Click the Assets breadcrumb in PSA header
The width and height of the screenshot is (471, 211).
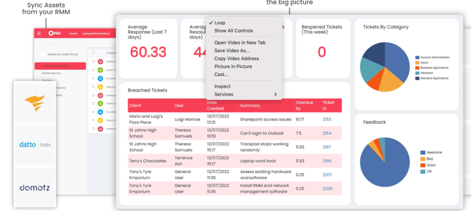tap(74, 33)
